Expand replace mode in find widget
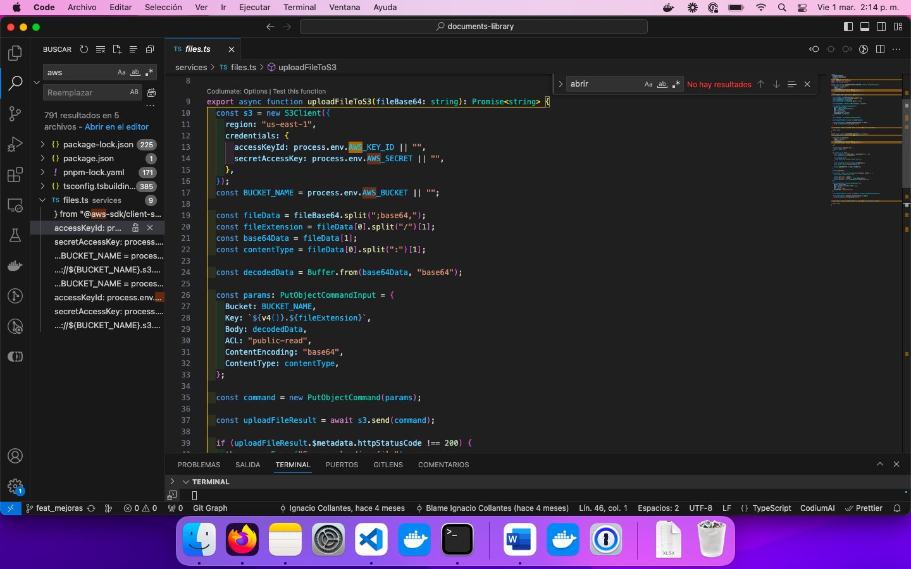 [561, 84]
